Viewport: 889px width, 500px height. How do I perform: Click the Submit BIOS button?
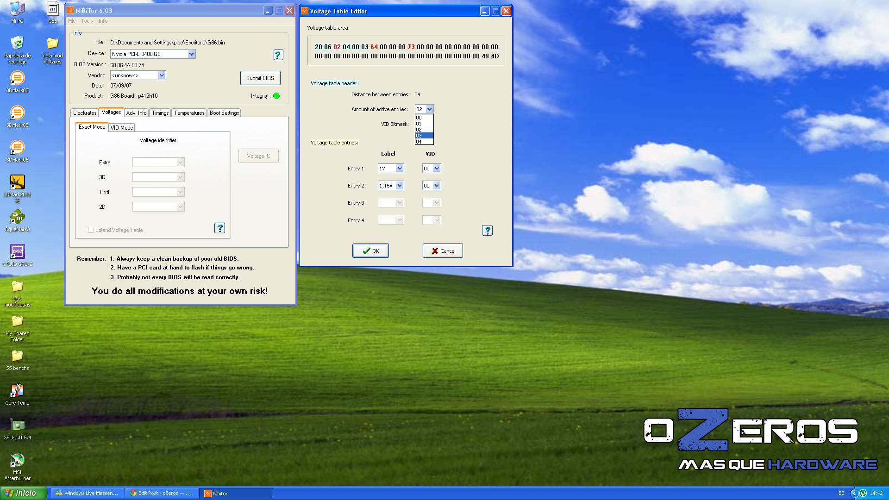(260, 78)
